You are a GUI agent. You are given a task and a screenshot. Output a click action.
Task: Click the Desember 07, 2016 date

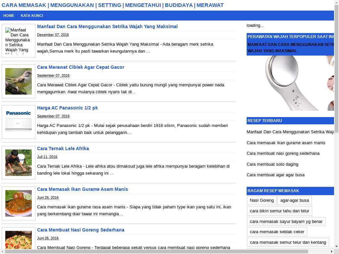pos(53,35)
